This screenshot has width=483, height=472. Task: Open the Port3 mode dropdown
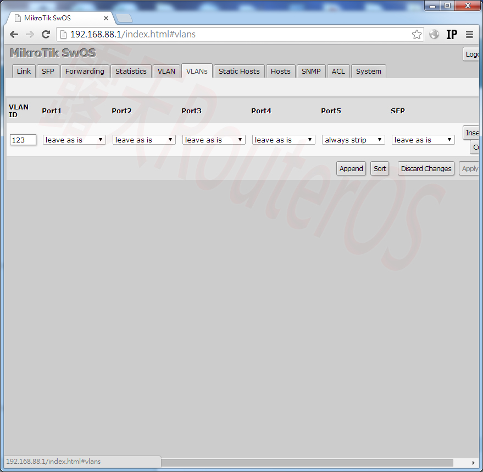pyautogui.click(x=214, y=140)
